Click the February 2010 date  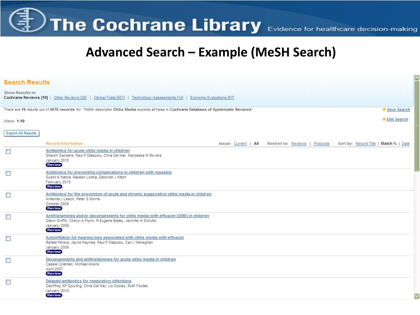tap(58, 182)
